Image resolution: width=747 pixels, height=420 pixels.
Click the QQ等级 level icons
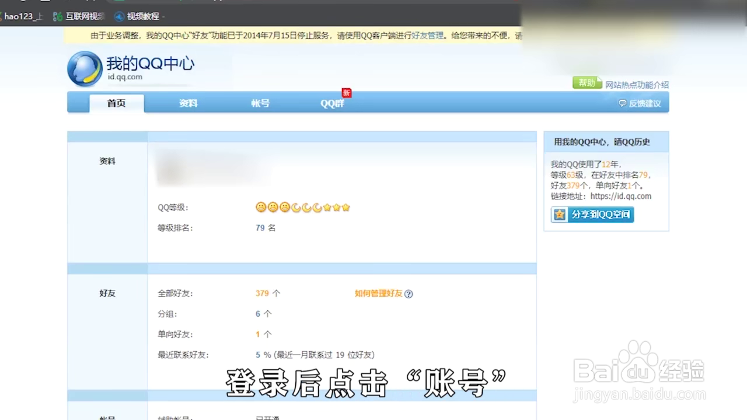pos(303,207)
